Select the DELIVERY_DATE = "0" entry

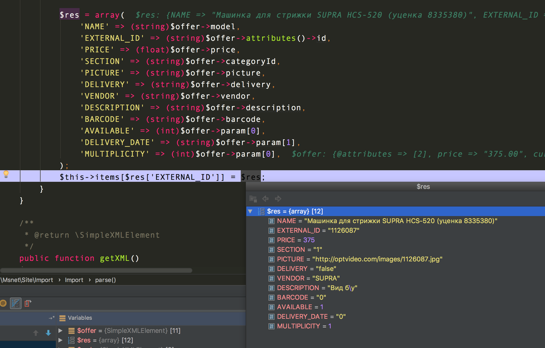coord(395,316)
